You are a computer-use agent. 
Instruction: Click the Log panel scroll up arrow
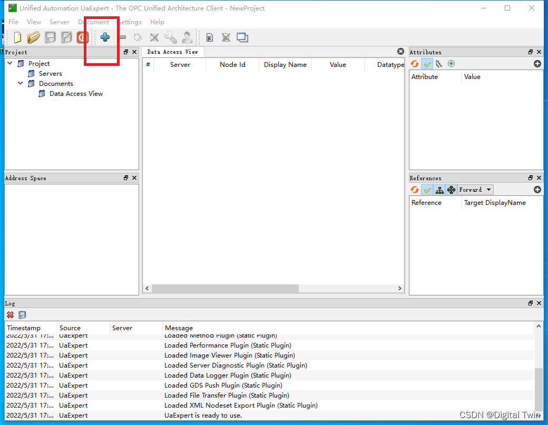(539, 326)
